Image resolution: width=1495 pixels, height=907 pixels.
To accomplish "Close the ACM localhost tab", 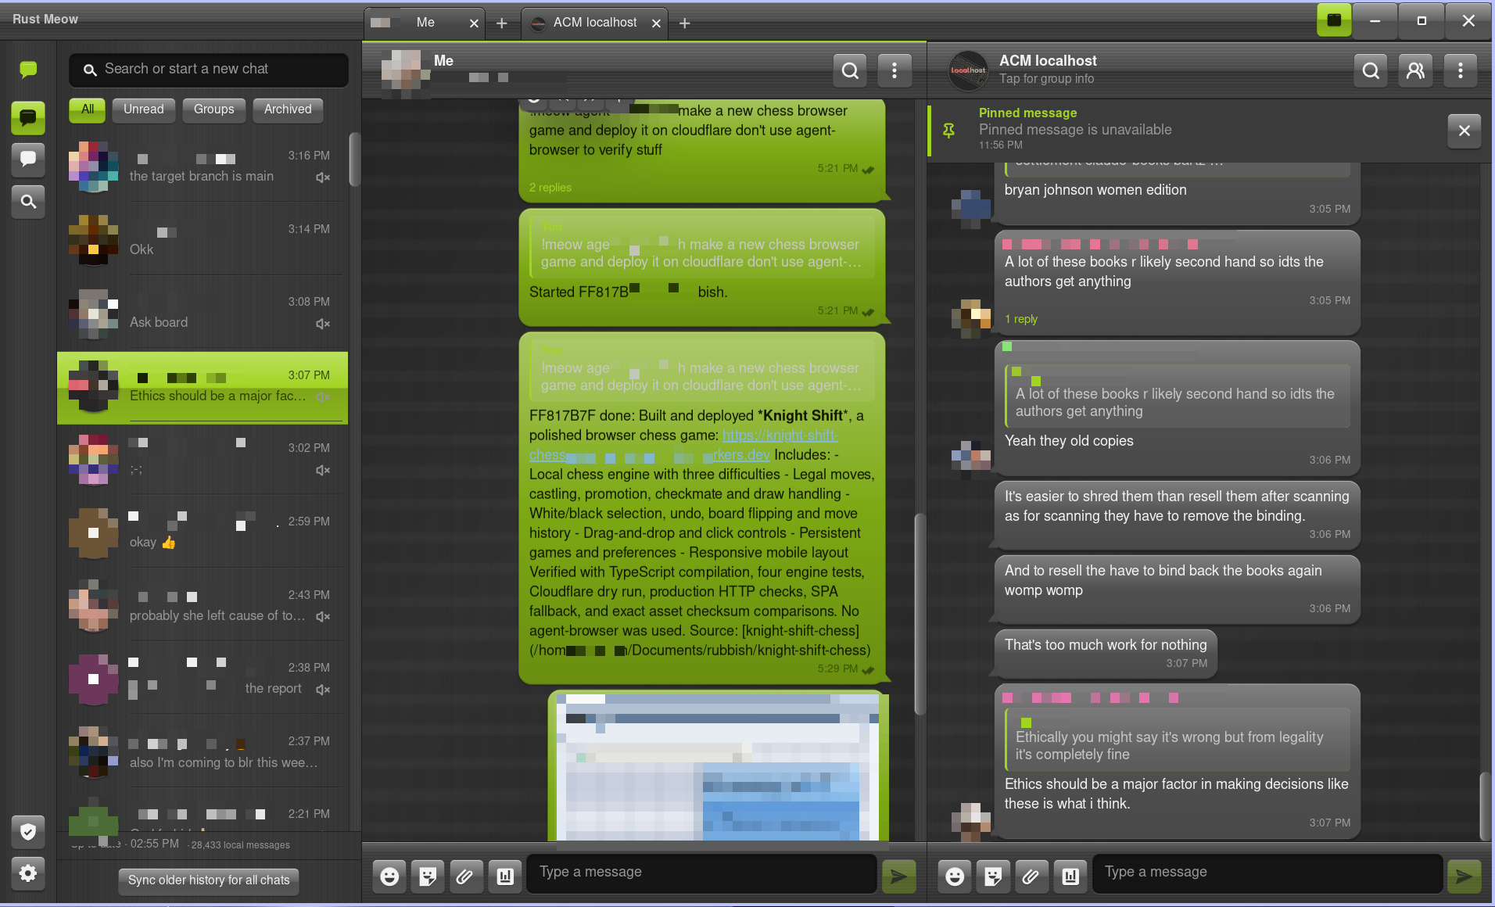I will pyautogui.click(x=656, y=23).
